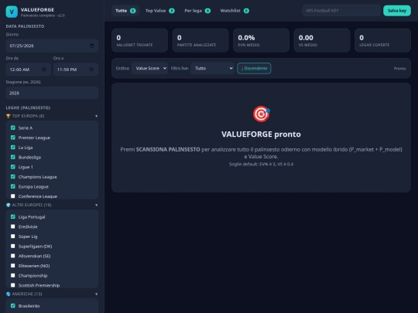Click the Valuebet Trovate stat card
The height and width of the screenshot is (313, 418).
(x=139, y=40)
